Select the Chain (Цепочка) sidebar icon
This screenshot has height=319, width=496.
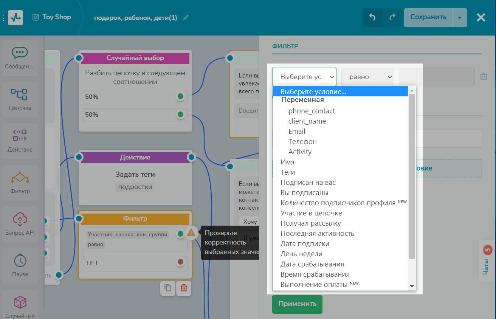point(20,99)
